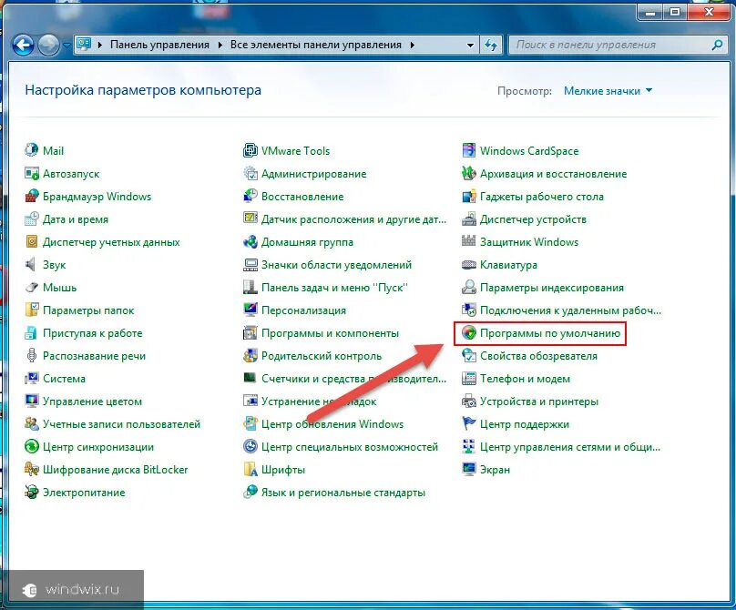
Task: Click the Мышь icon
Action: click(x=32, y=287)
